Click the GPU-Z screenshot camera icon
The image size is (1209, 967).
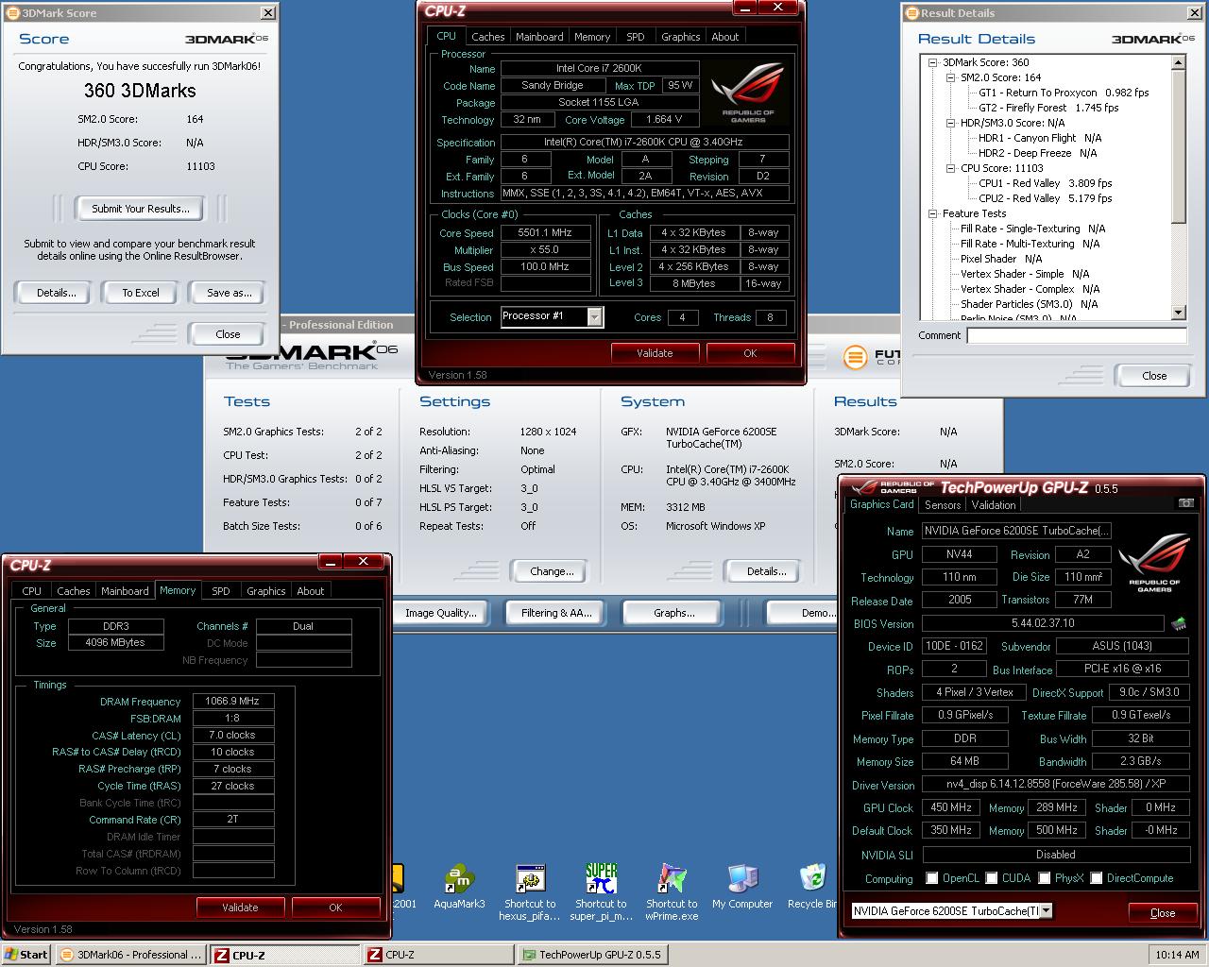(x=1186, y=504)
